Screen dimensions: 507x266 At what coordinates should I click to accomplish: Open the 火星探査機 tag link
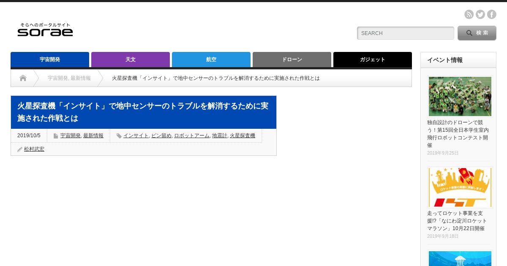point(243,136)
